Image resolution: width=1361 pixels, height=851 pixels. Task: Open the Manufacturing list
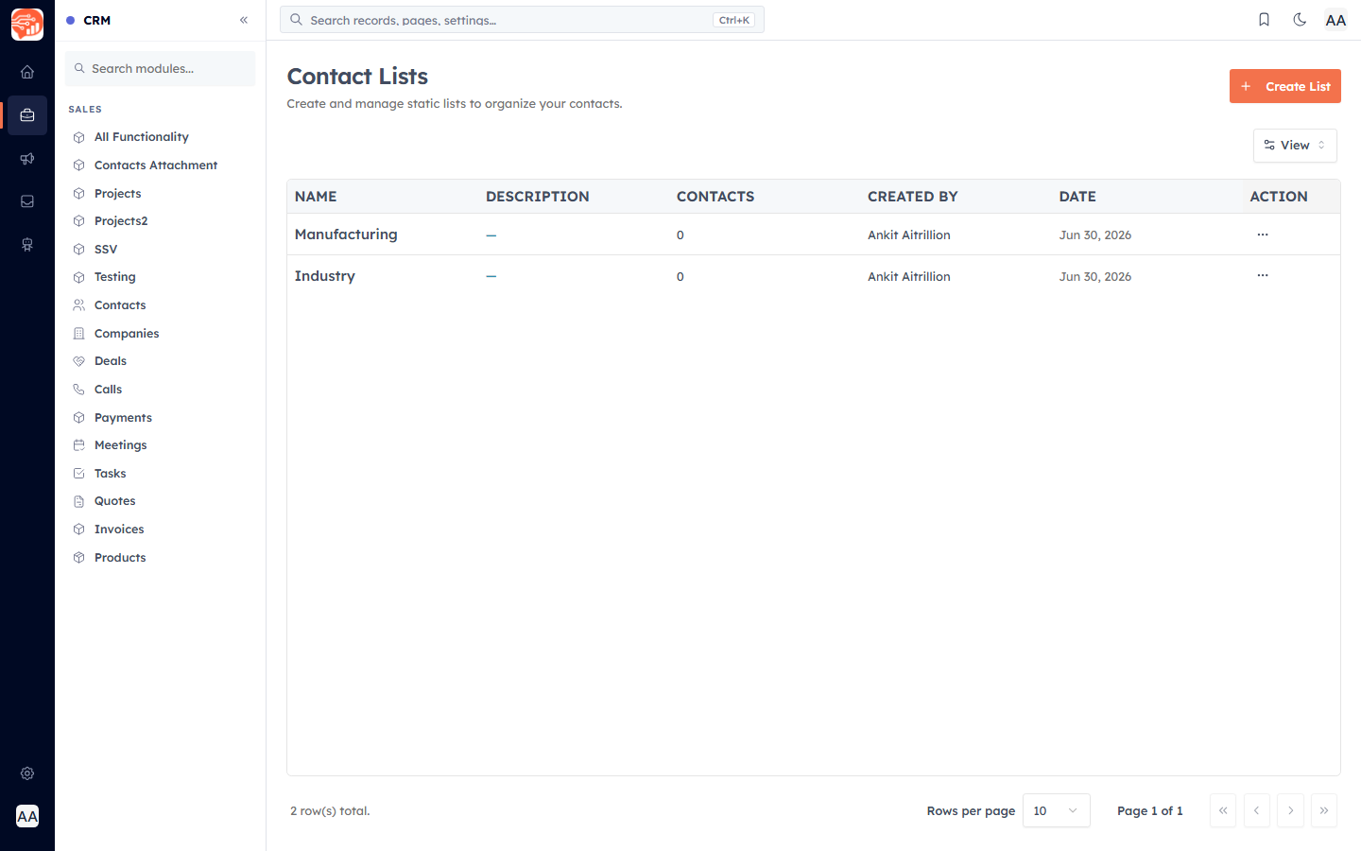tap(346, 234)
